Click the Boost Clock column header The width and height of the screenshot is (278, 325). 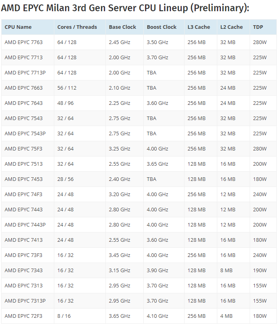pos(161,27)
